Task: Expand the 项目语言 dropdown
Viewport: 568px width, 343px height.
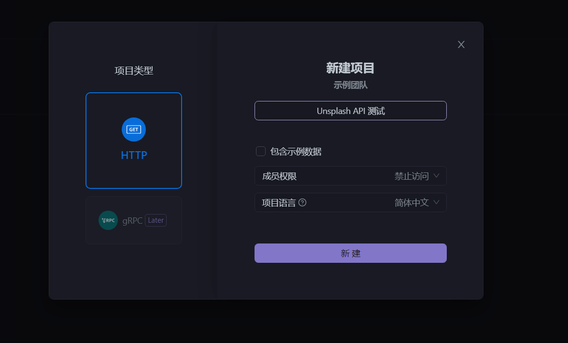Action: (x=350, y=202)
